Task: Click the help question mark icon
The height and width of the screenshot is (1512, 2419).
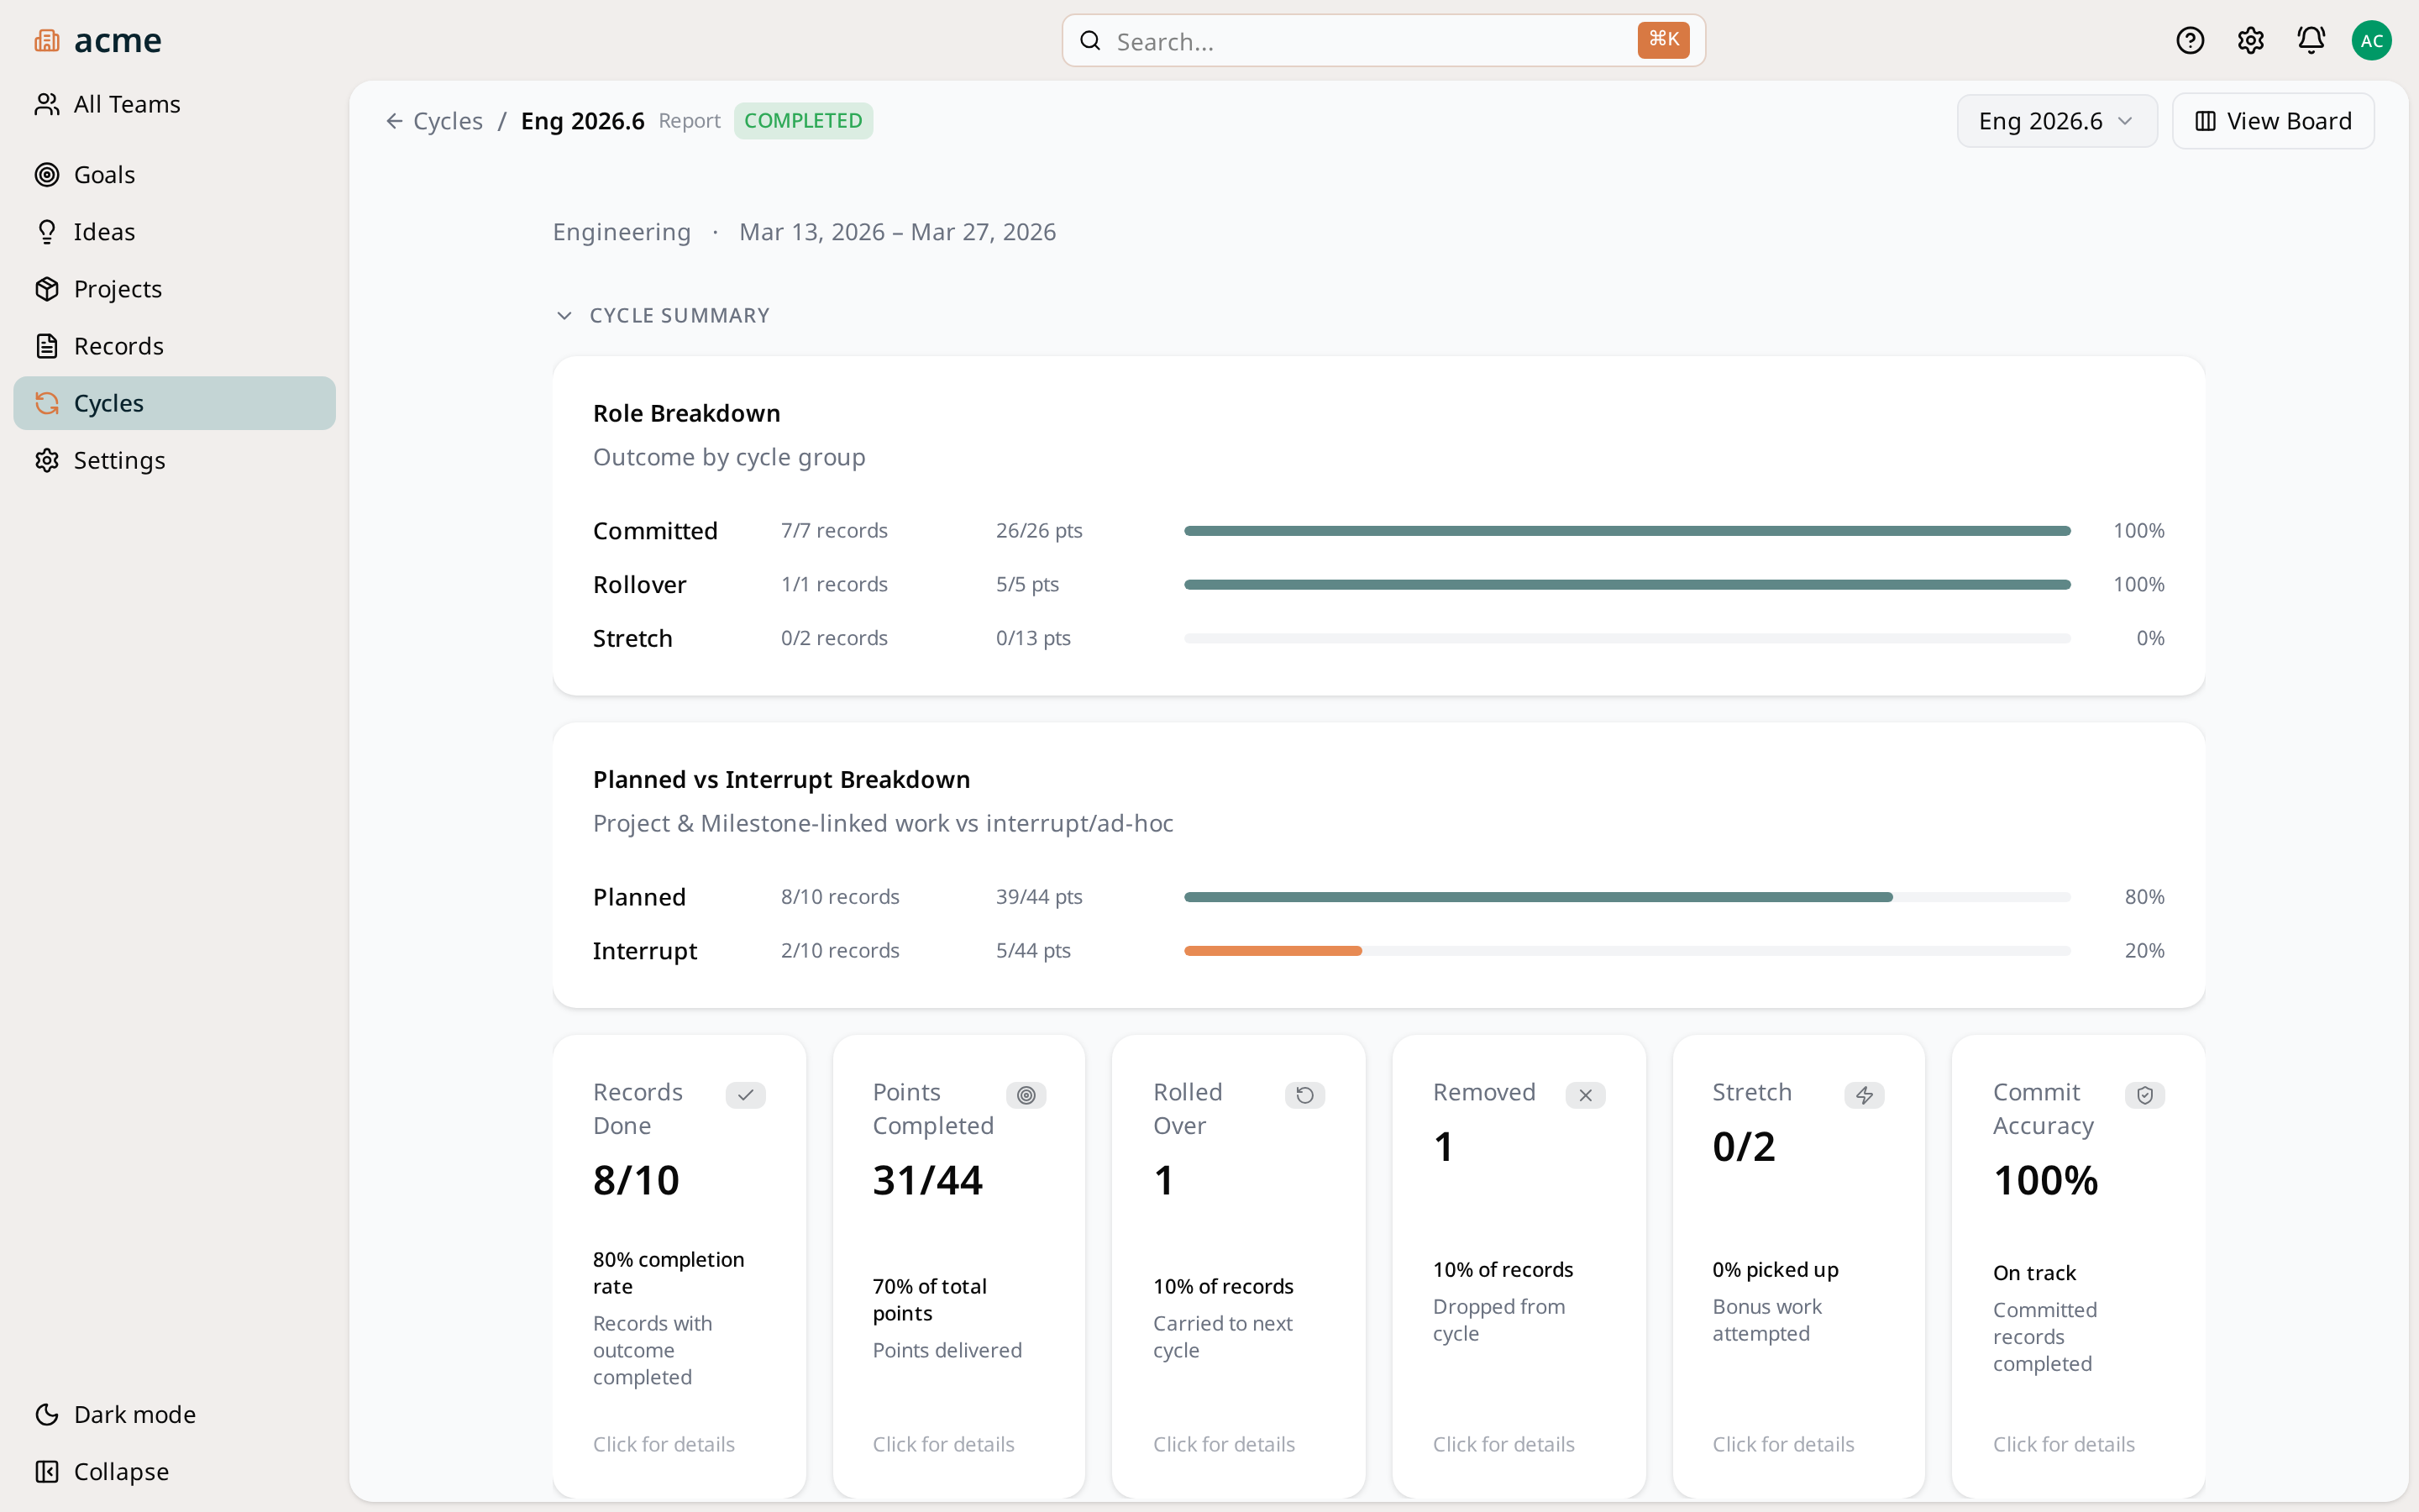Action: coord(2189,40)
